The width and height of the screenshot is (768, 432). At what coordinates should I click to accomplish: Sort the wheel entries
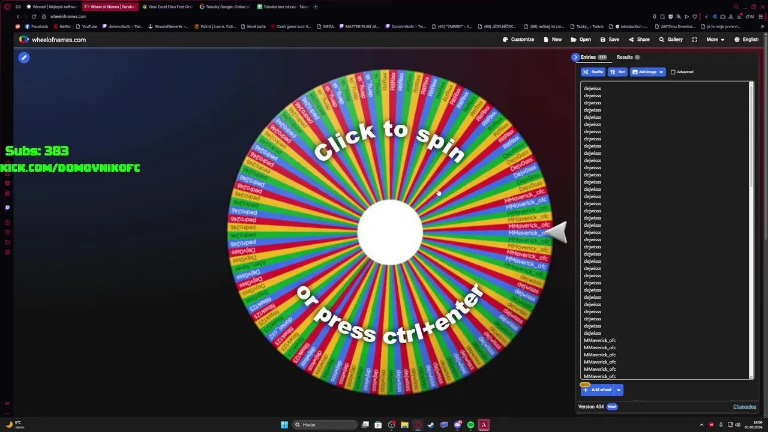pyautogui.click(x=617, y=72)
